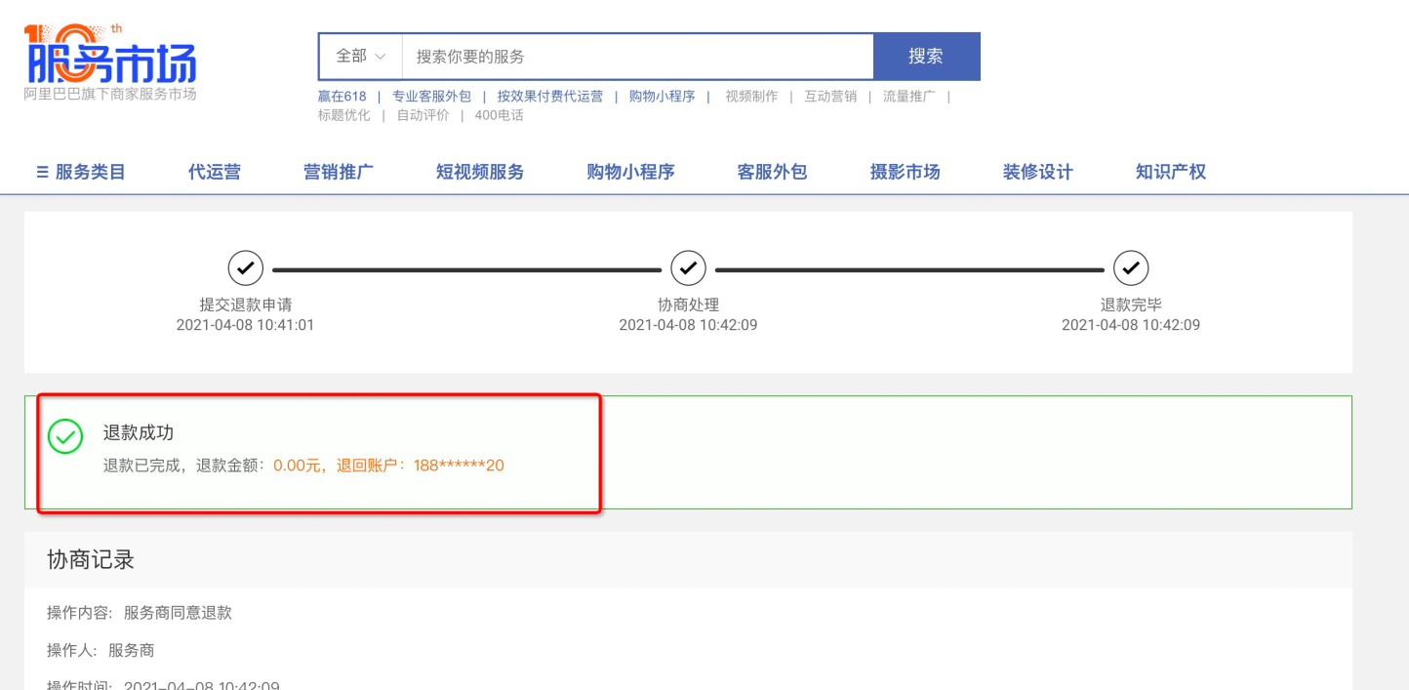Open the 营销推广 nav tab
The height and width of the screenshot is (690, 1409).
click(x=339, y=172)
